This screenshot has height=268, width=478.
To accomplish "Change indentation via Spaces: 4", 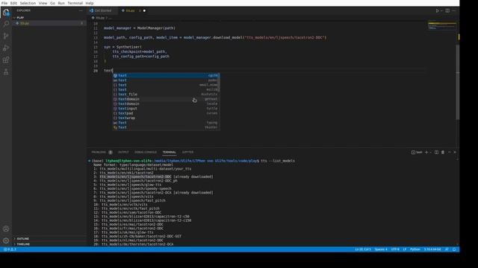I will (381, 249).
